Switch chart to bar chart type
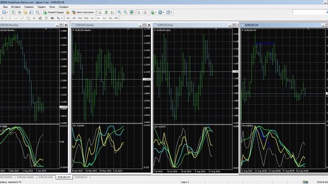Screen dimensions: 328x184 pyautogui.click(x=100, y=12)
